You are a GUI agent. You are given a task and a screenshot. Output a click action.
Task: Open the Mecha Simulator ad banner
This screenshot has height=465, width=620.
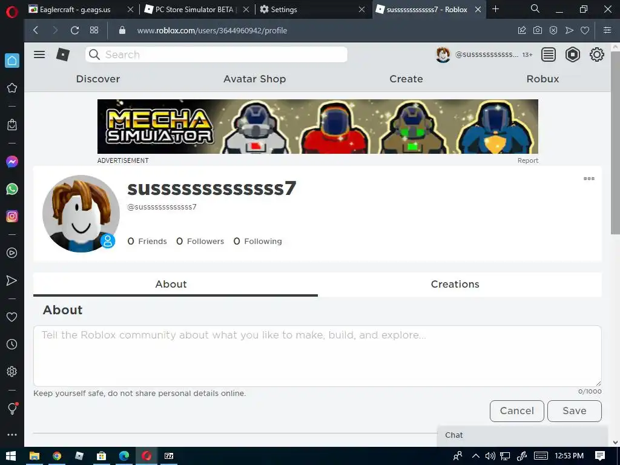click(317, 127)
